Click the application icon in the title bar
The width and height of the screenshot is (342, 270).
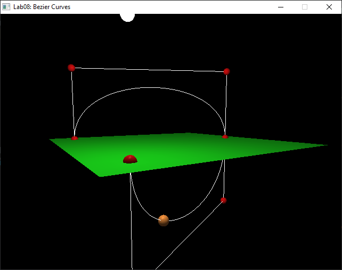pyautogui.click(x=6, y=7)
